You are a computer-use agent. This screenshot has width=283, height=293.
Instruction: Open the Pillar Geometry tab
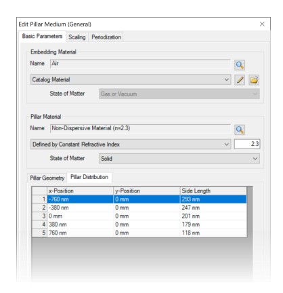[47, 178]
